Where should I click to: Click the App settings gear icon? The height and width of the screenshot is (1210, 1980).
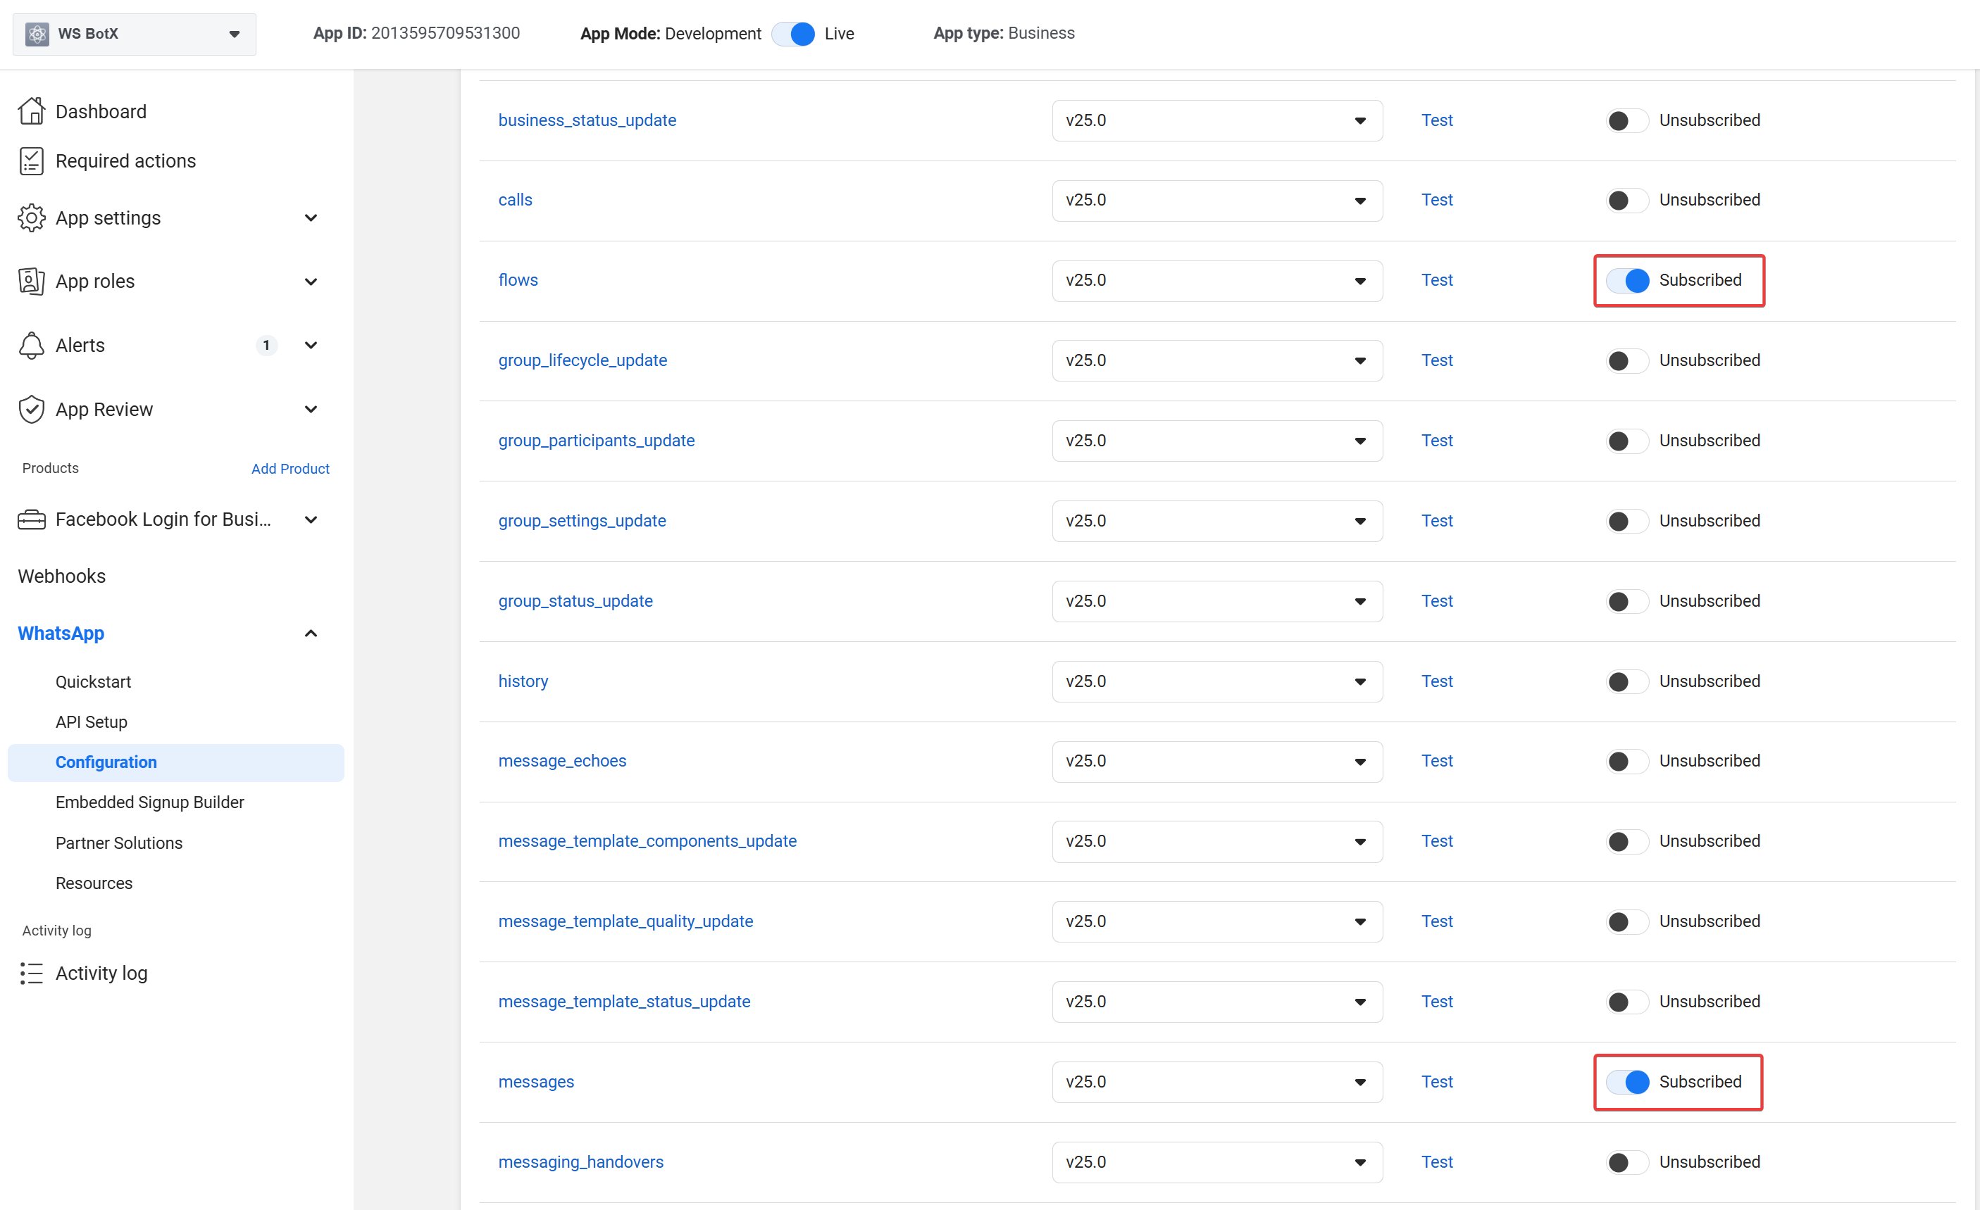click(x=31, y=218)
